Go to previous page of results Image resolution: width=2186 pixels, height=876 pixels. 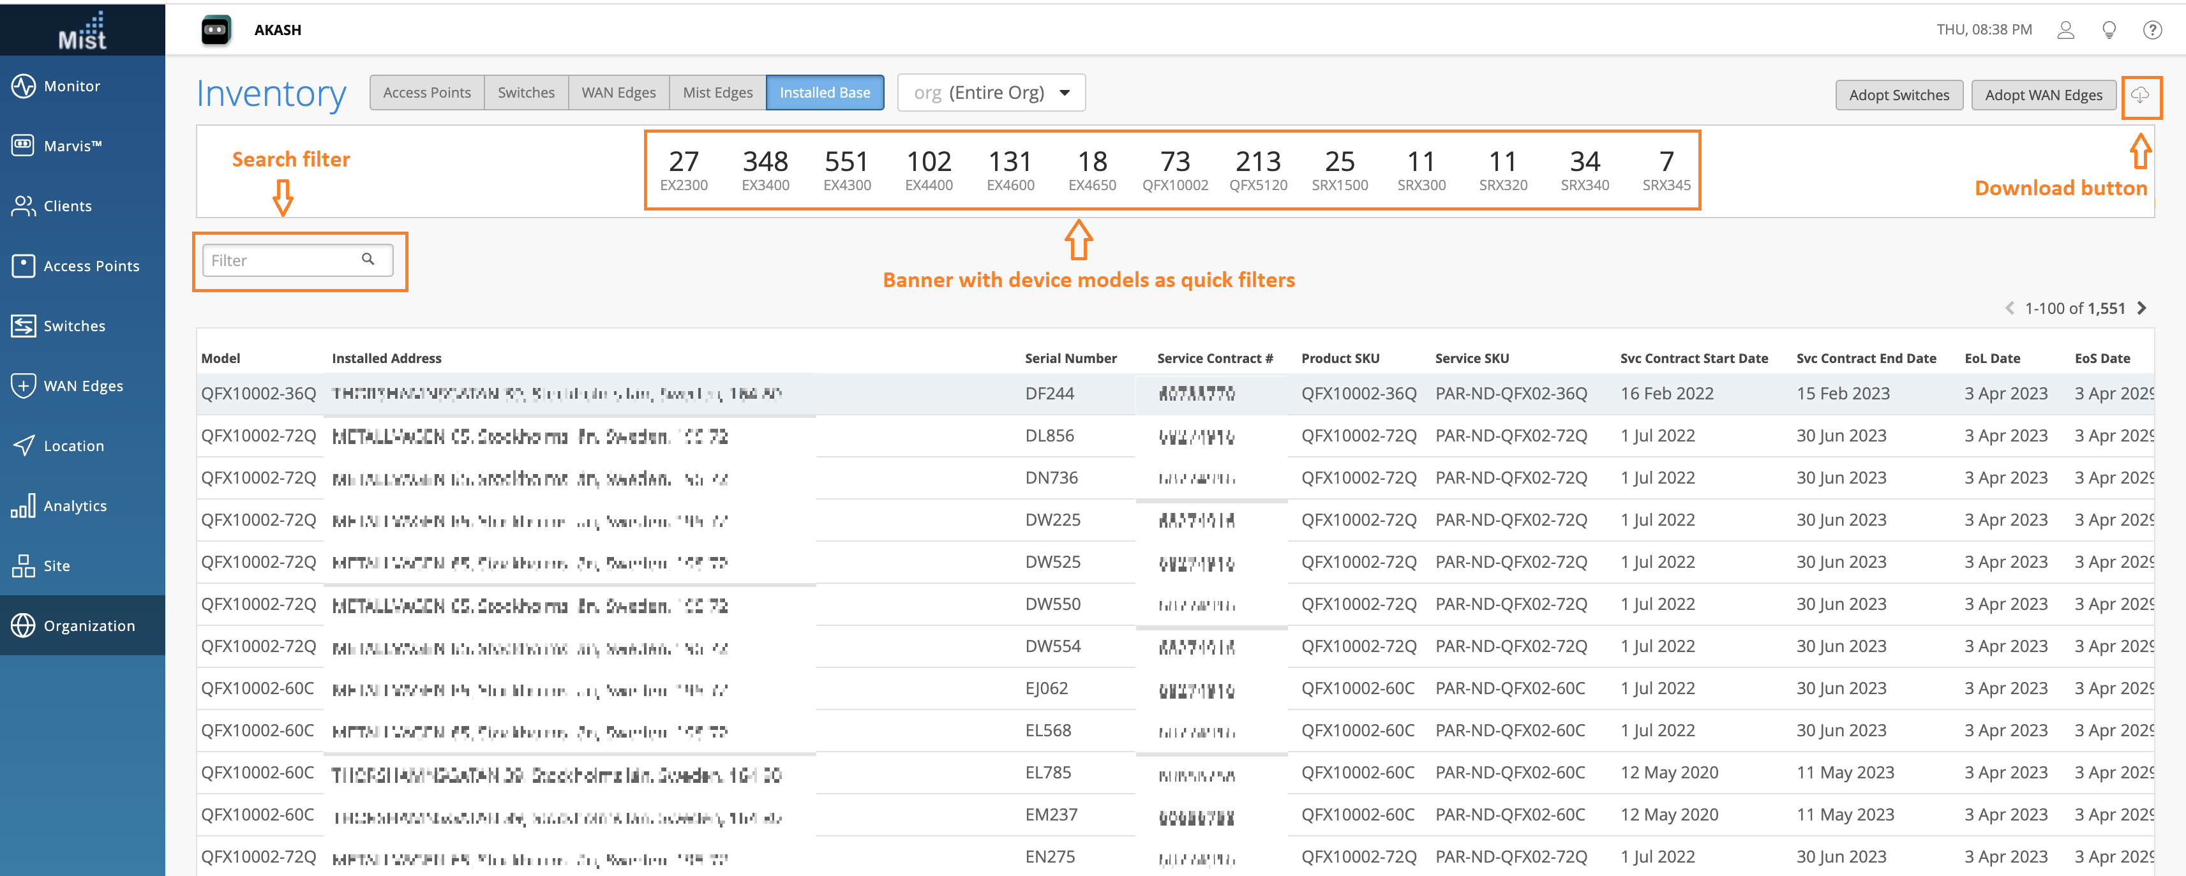point(2009,308)
